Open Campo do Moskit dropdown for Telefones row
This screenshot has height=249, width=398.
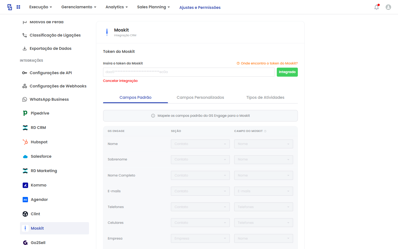click(264, 207)
